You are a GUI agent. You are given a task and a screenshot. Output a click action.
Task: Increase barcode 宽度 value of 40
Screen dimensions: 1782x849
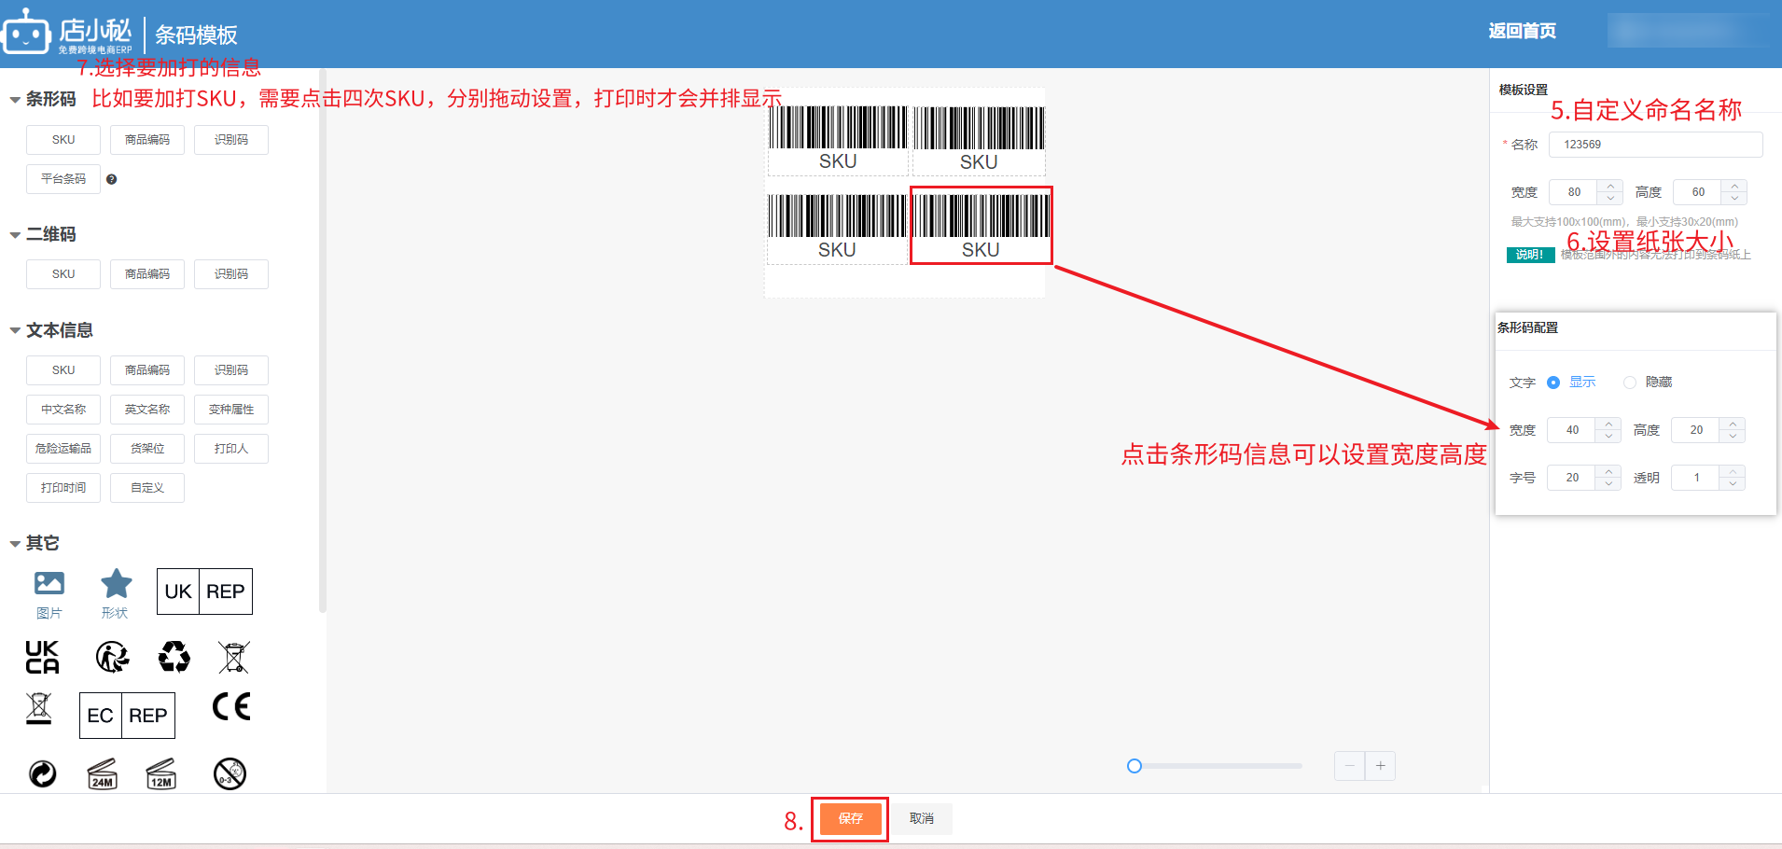tap(1608, 424)
